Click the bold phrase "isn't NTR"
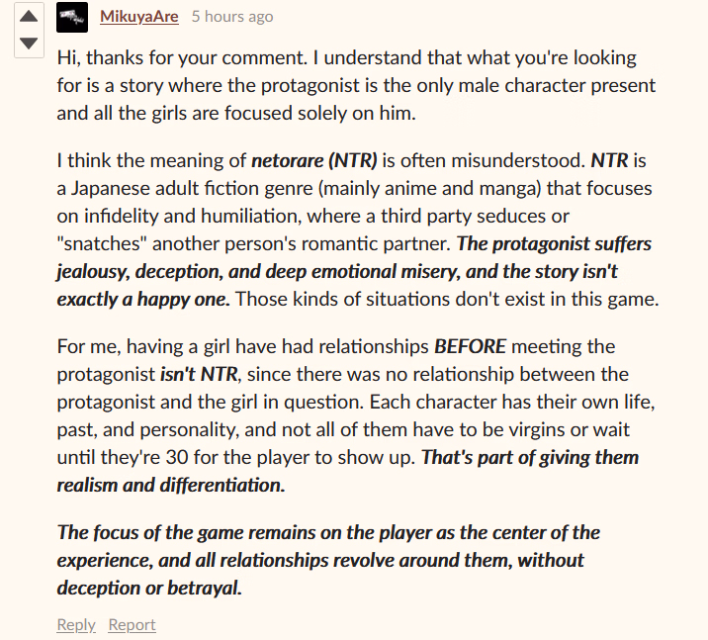708x640 pixels. tap(200, 374)
